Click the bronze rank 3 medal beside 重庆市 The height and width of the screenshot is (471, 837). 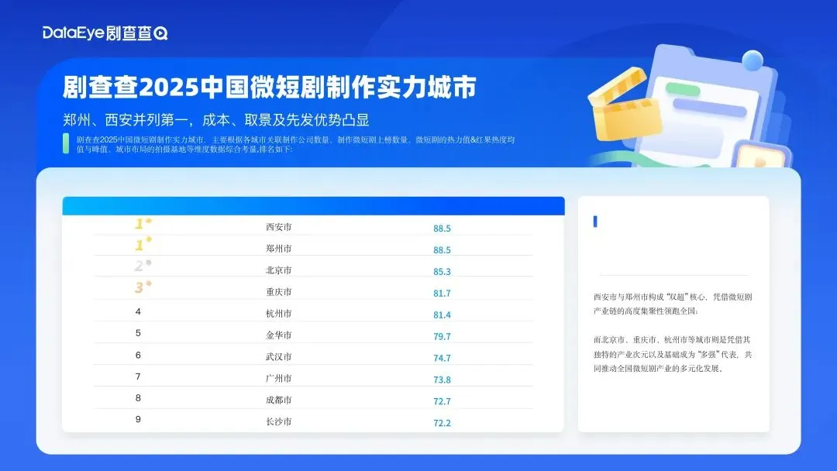[x=143, y=287]
